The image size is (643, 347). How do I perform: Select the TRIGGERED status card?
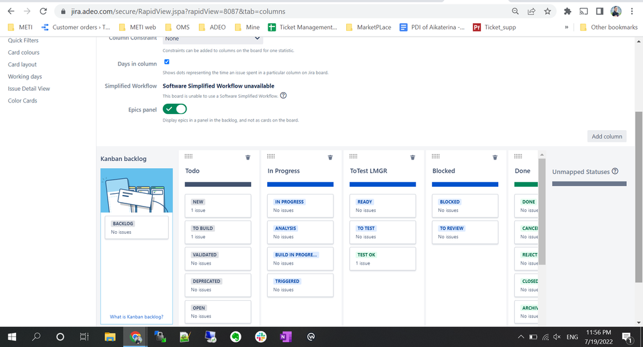coord(301,285)
